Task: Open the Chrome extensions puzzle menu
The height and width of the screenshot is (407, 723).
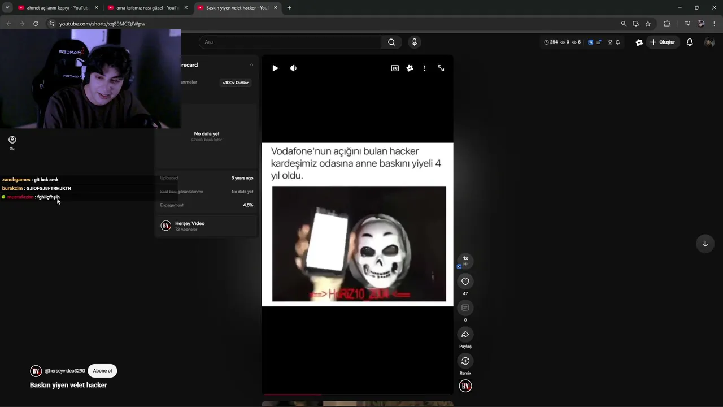Action: (667, 24)
